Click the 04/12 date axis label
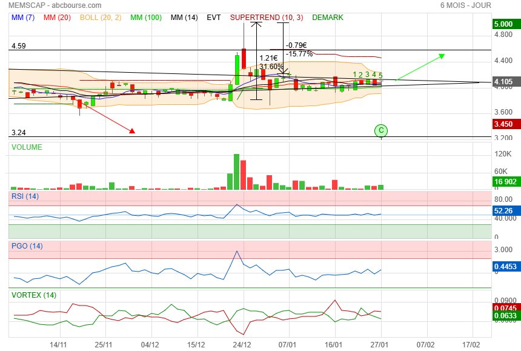This screenshot has height=351, width=521. (150, 345)
